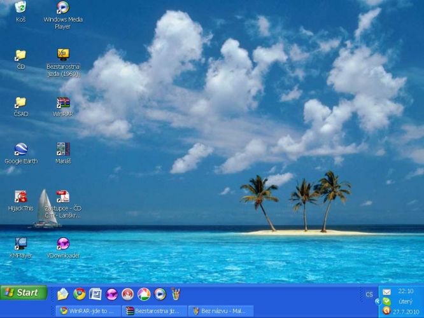Click the weekday úterý in tray
The image size is (424, 318).
[x=406, y=301]
